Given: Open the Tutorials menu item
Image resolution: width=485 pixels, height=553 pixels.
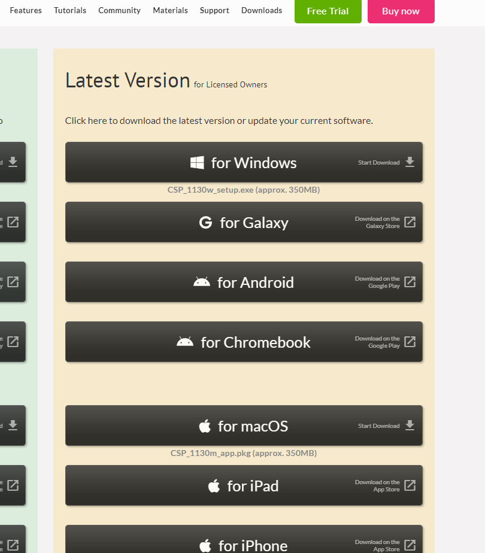Looking at the screenshot, I should tap(70, 11).
